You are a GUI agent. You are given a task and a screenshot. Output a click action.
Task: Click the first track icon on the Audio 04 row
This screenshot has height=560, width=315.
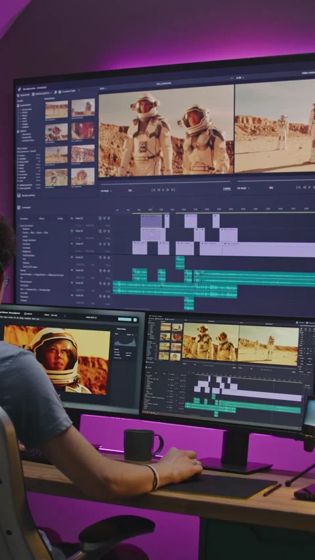click(x=100, y=297)
